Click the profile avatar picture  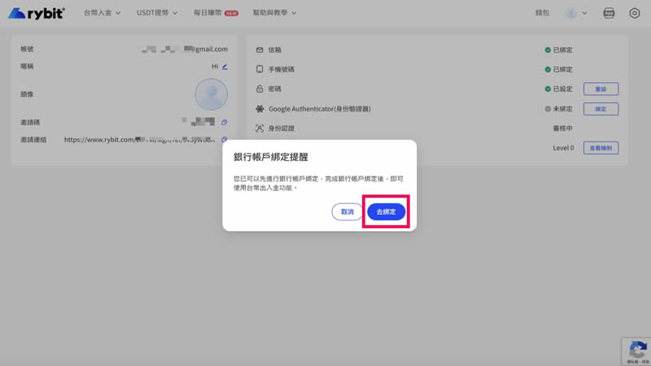click(x=211, y=94)
